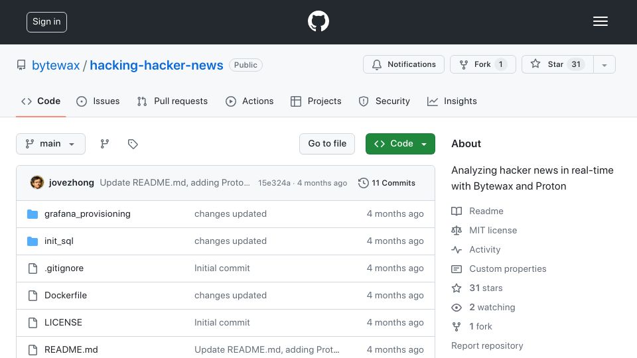
Task: Click Report repository link
Action: pyautogui.click(x=487, y=346)
